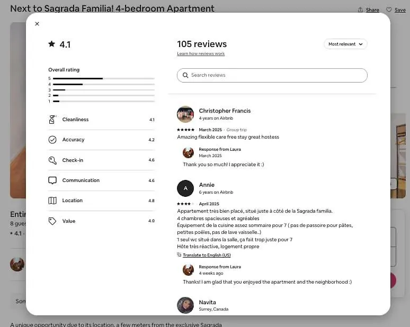Click the 4-star rating bar
This screenshot has height=327, width=410.
(x=103, y=84)
